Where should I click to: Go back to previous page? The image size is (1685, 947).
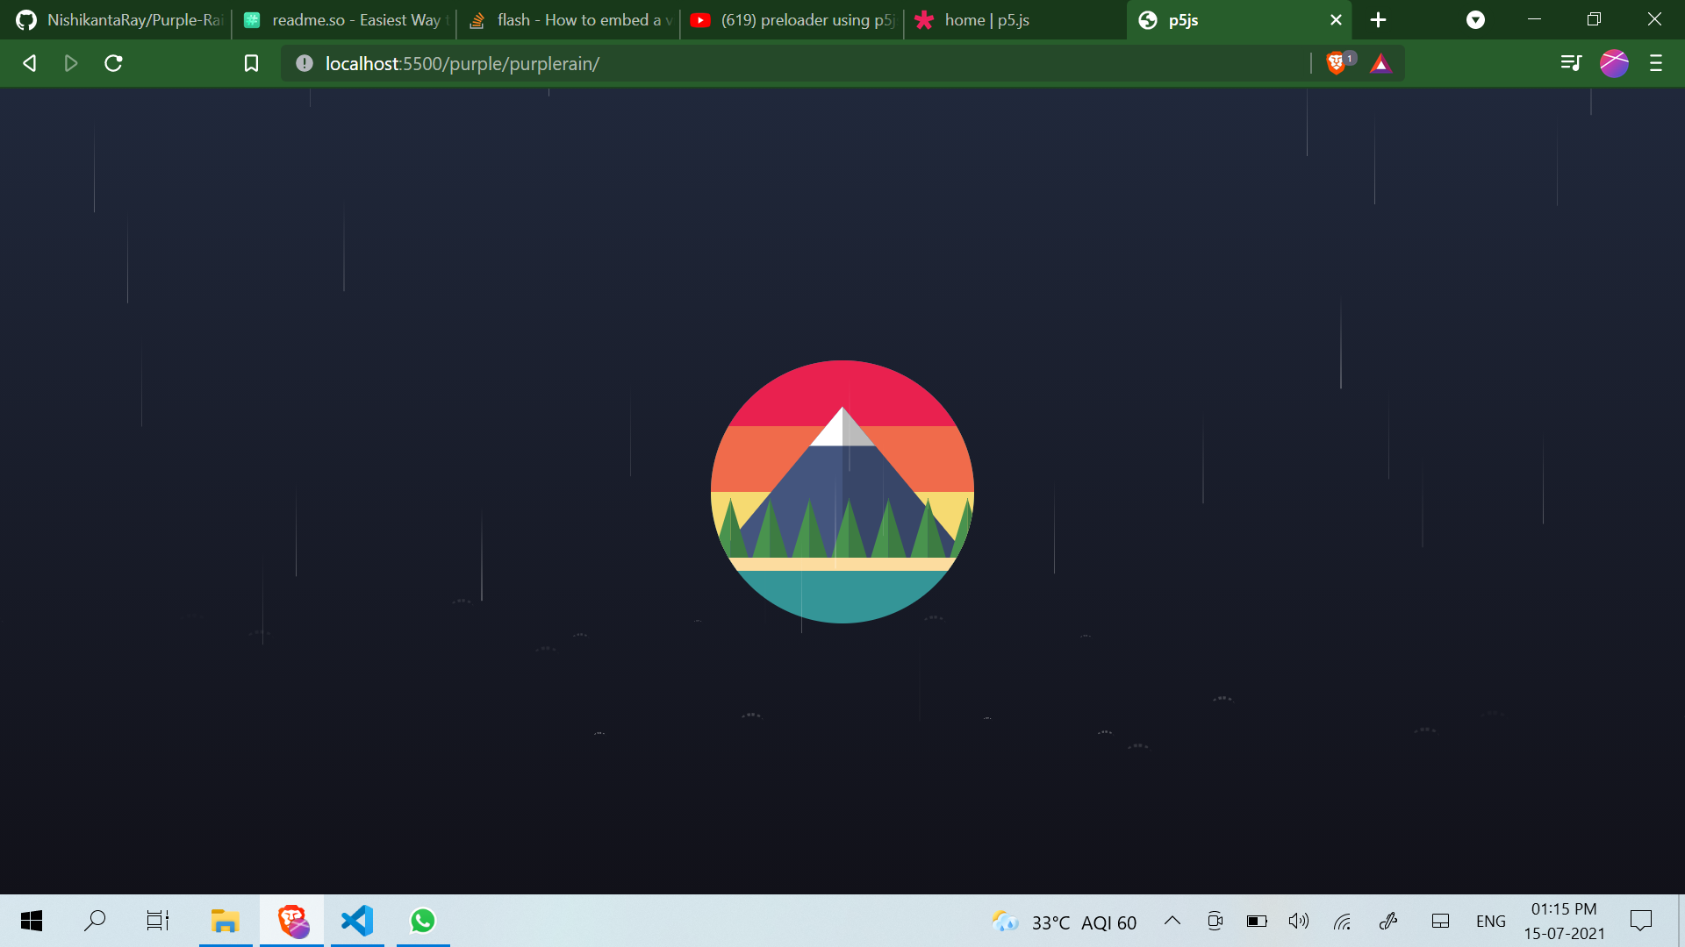30,63
